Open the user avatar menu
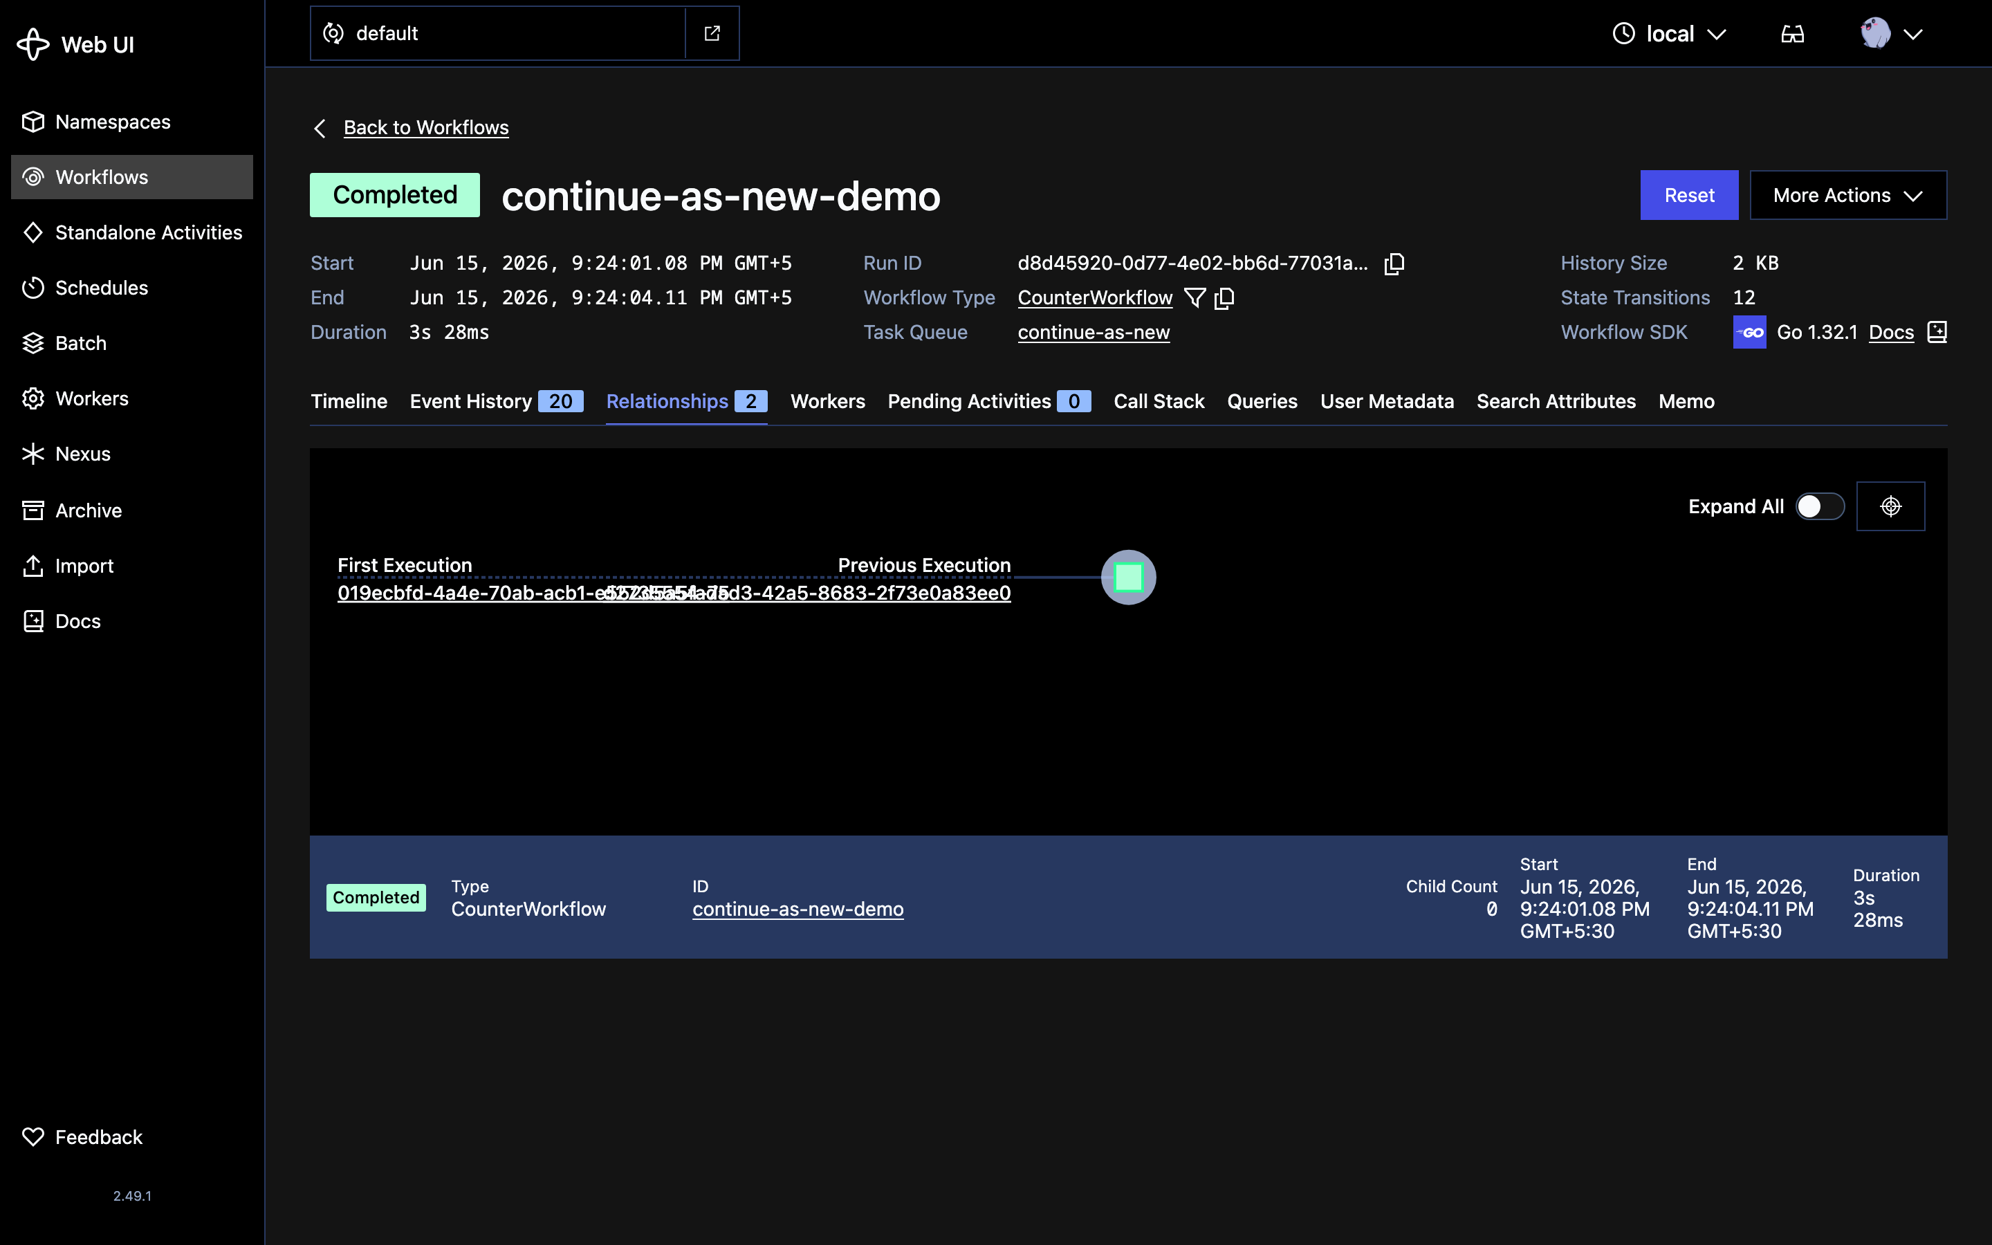1992x1245 pixels. (x=1891, y=34)
